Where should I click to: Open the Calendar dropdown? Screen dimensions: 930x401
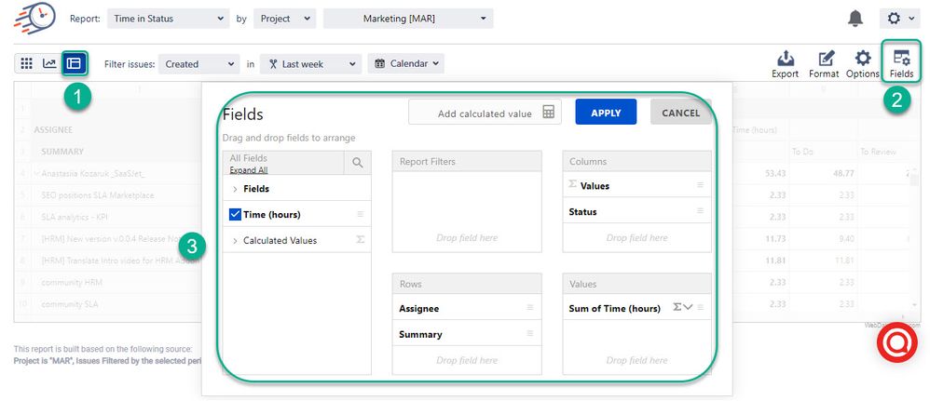[405, 63]
